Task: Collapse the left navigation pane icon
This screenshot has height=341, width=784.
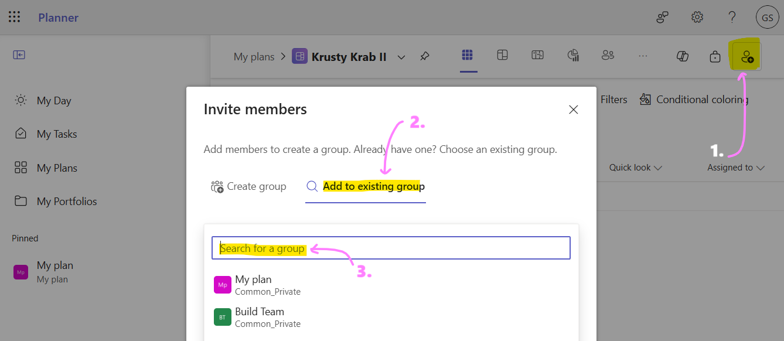Action: [19, 54]
